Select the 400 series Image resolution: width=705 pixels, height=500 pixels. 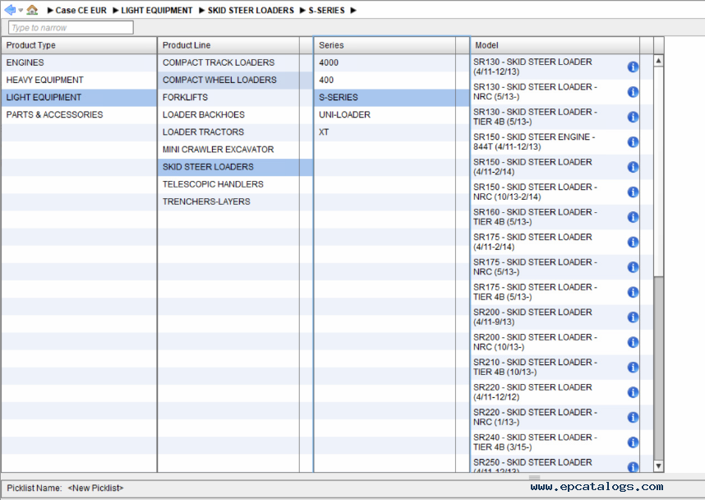[391, 80]
